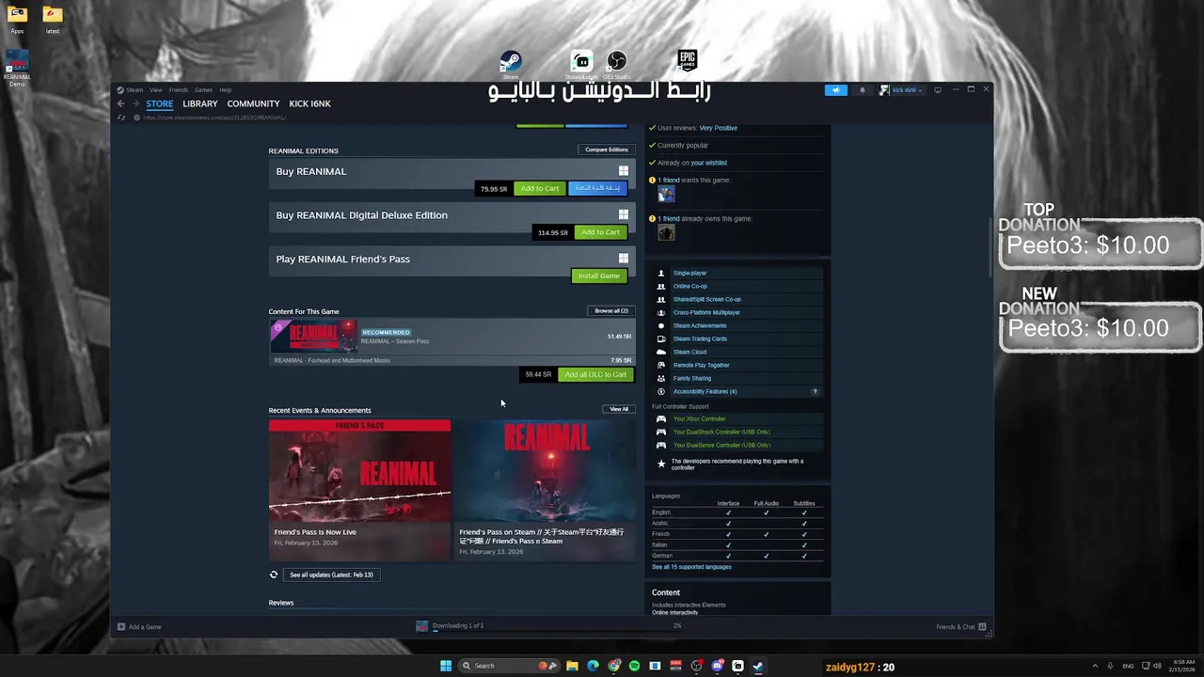Open Epic Games desktop shortcut
The width and height of the screenshot is (1204, 677).
tap(688, 61)
